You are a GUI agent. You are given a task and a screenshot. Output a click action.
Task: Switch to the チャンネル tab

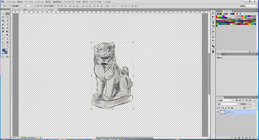229,97
